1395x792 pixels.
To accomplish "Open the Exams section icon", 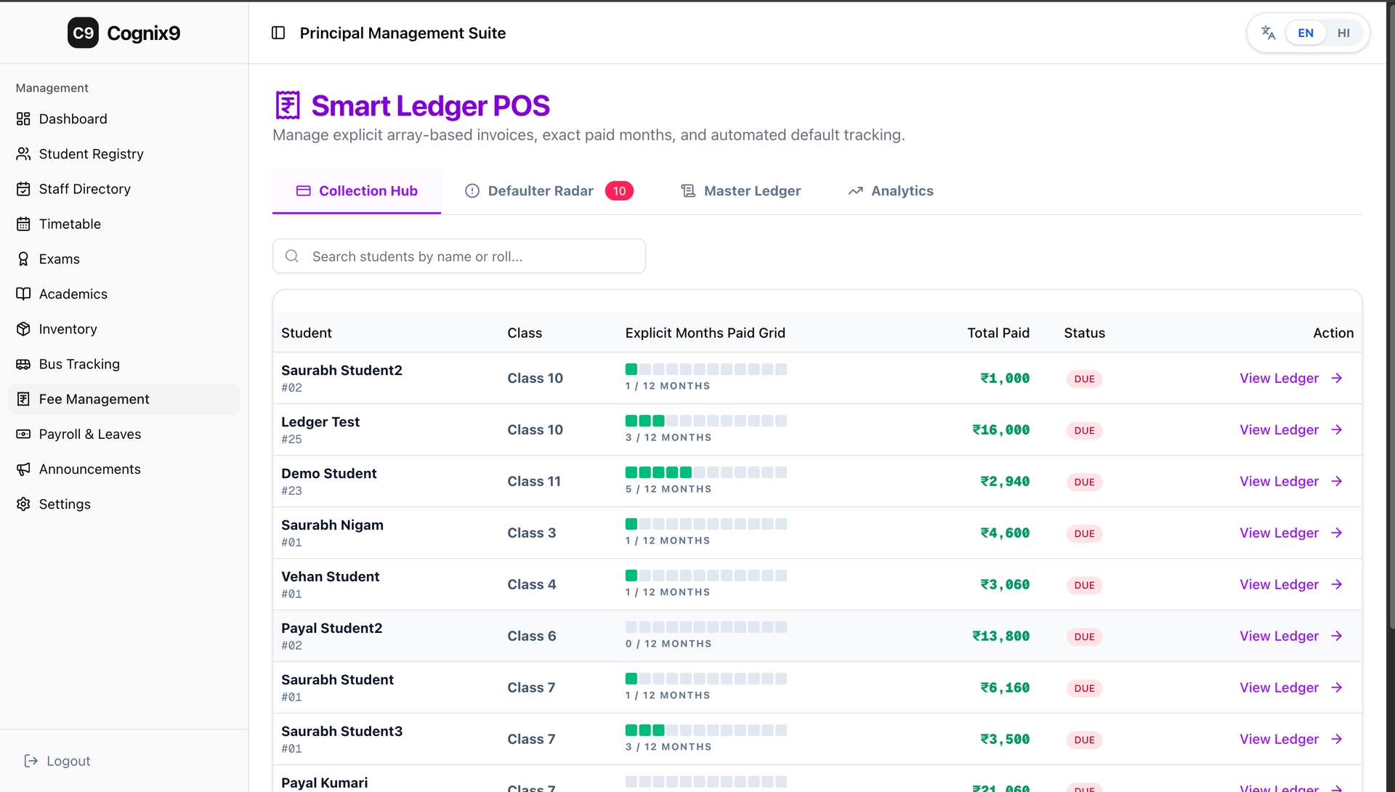I will coord(23,259).
